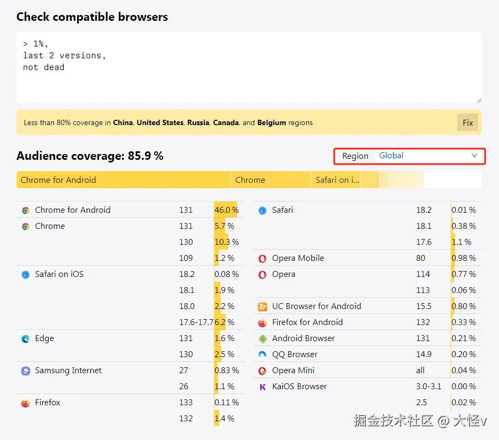Click the 46.0 % usage value

(x=226, y=210)
